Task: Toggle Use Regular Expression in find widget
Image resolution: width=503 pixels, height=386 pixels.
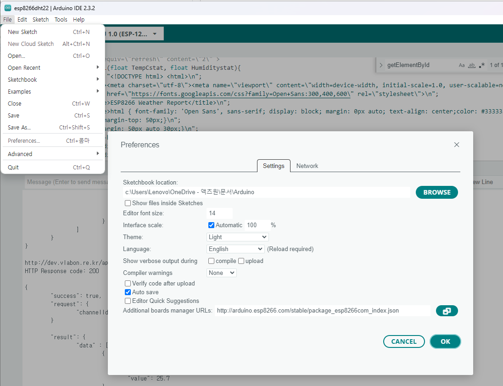Action: (x=482, y=65)
